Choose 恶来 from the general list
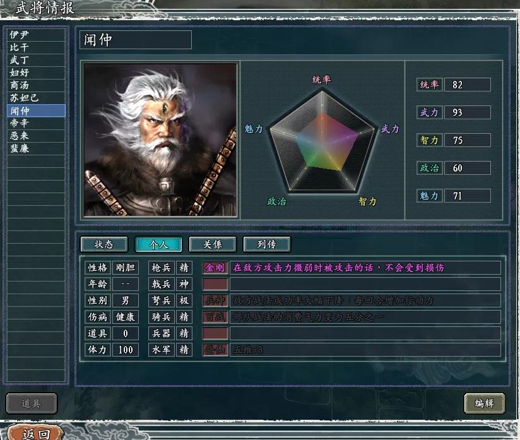 point(36,136)
